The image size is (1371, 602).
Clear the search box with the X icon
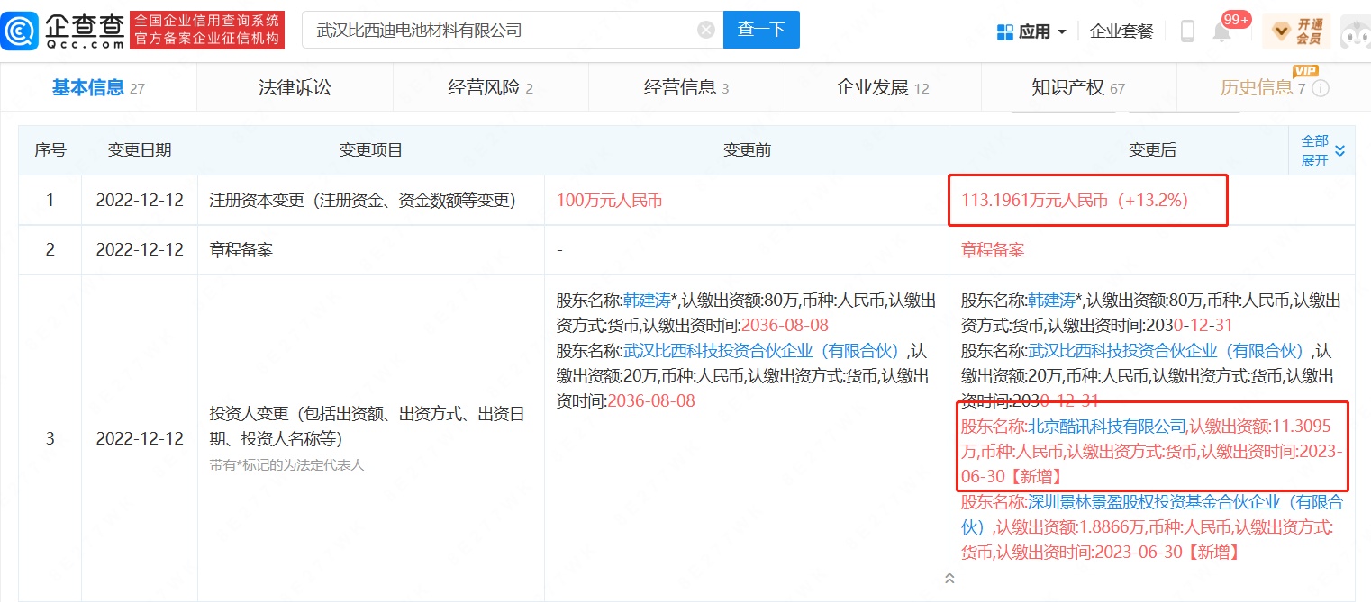click(706, 30)
